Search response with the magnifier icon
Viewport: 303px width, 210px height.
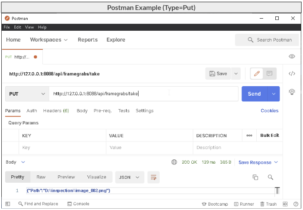[271, 177]
